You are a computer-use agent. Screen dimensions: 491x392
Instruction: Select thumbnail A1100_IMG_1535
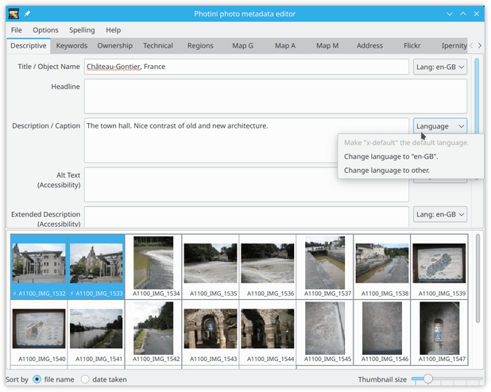click(x=211, y=267)
